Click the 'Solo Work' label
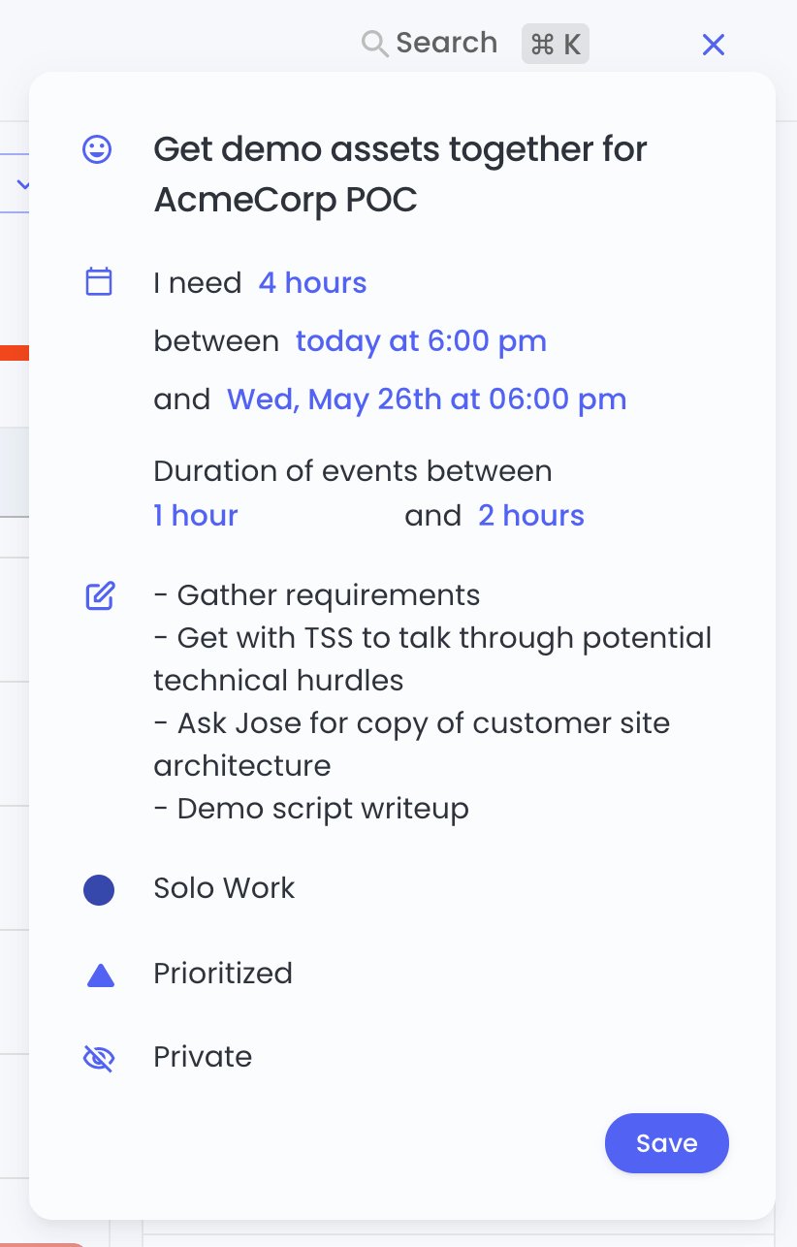797x1247 pixels. click(224, 888)
